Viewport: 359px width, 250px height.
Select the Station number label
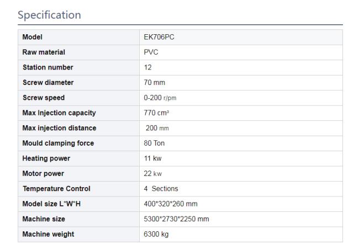pyautogui.click(x=48, y=67)
